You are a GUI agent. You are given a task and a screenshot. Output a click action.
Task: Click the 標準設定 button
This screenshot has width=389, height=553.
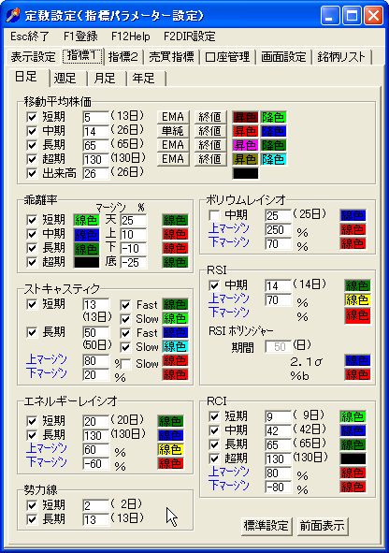pyautogui.click(x=267, y=526)
